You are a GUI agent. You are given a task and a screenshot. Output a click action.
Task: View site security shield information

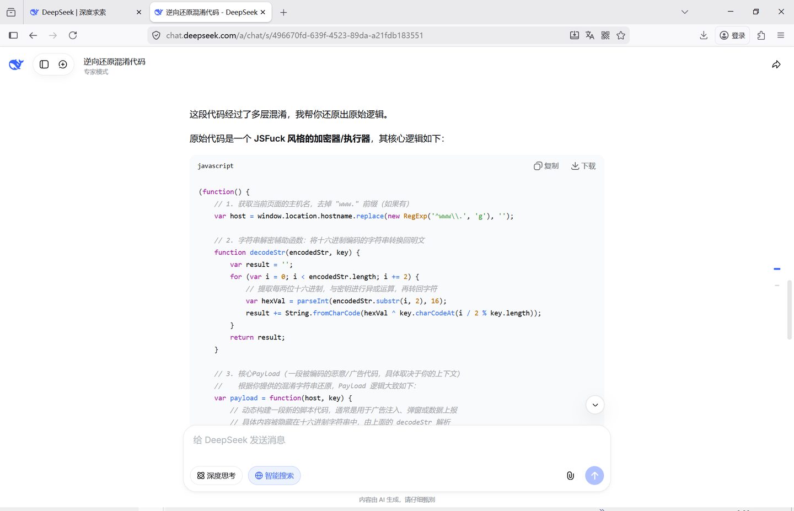pos(157,35)
